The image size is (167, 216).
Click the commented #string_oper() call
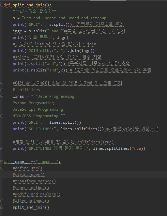point(29,175)
